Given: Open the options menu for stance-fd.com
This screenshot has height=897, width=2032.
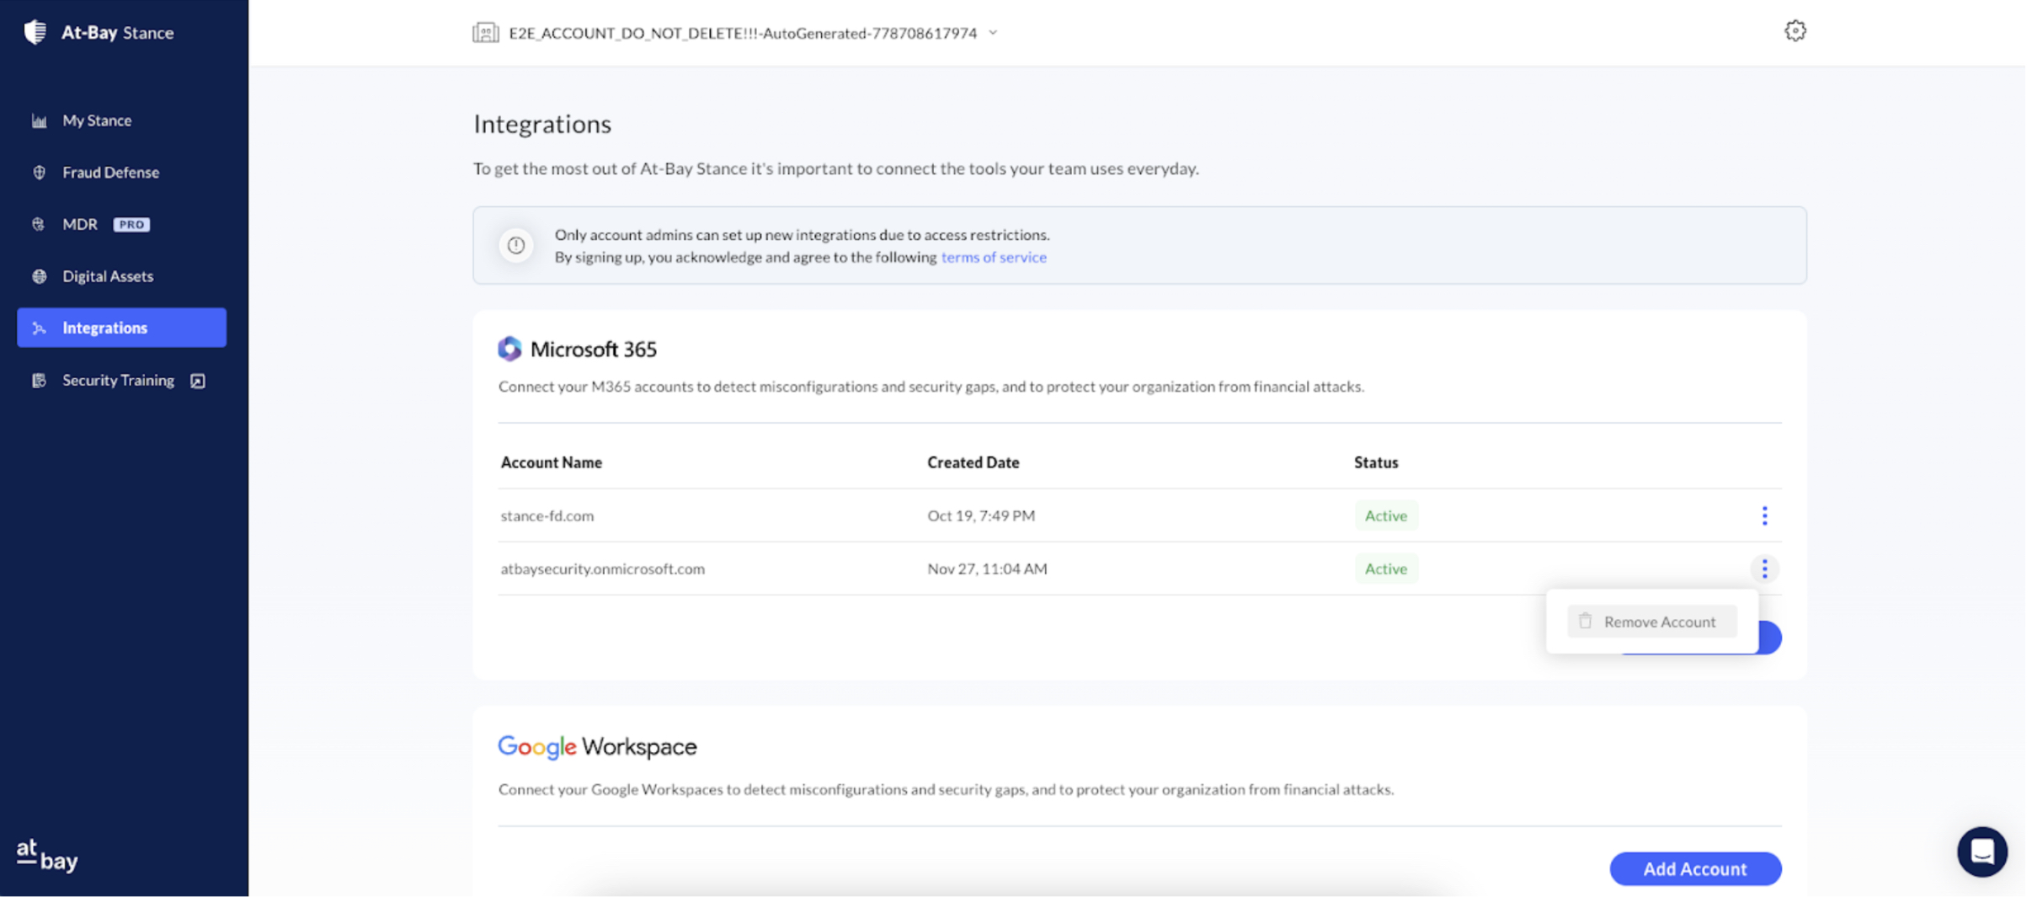Looking at the screenshot, I should click(x=1764, y=515).
